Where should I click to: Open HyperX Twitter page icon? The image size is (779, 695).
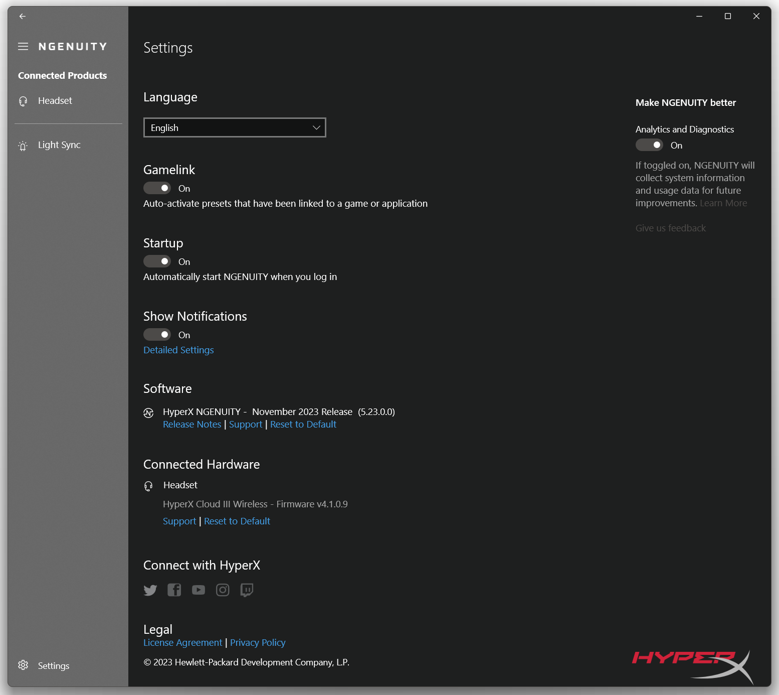tap(150, 590)
